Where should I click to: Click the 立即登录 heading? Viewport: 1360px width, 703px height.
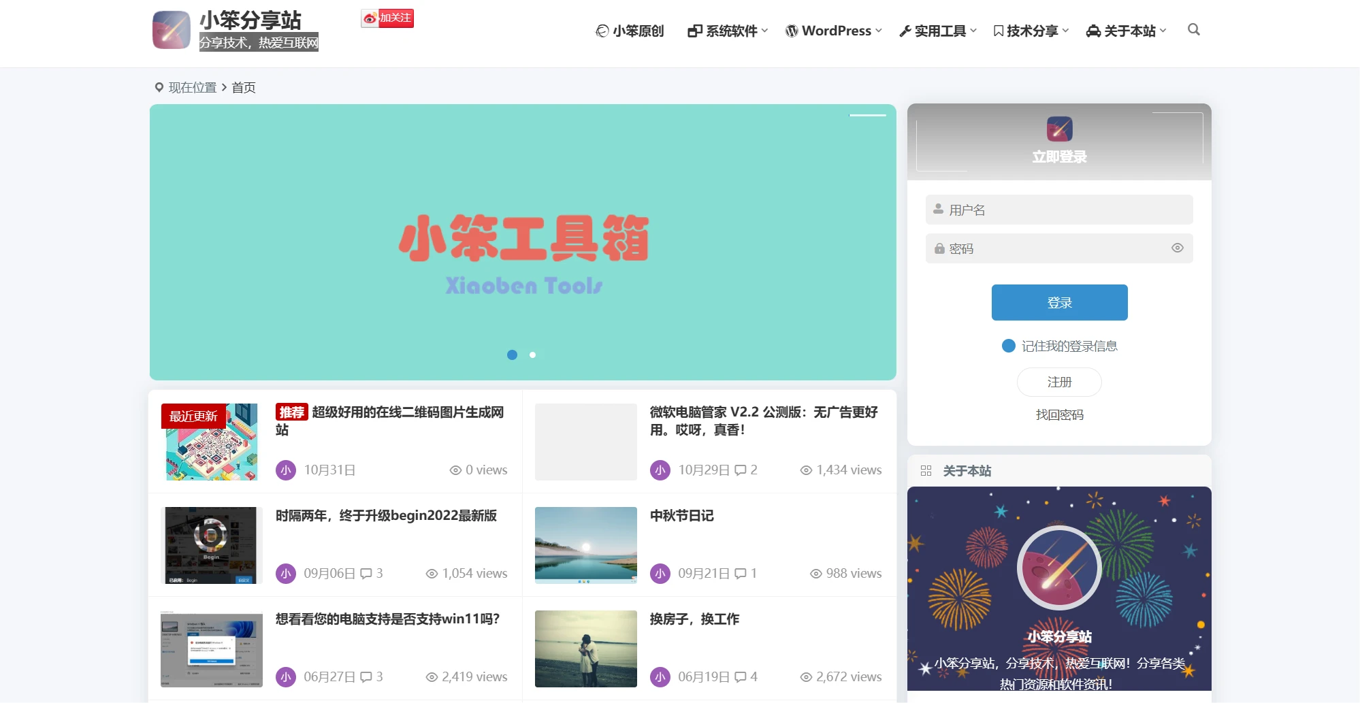pos(1059,157)
